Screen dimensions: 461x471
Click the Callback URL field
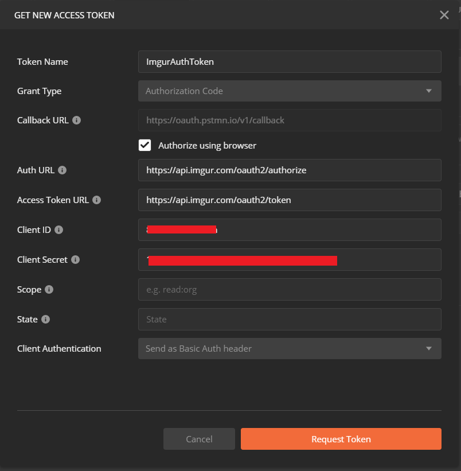tap(290, 120)
